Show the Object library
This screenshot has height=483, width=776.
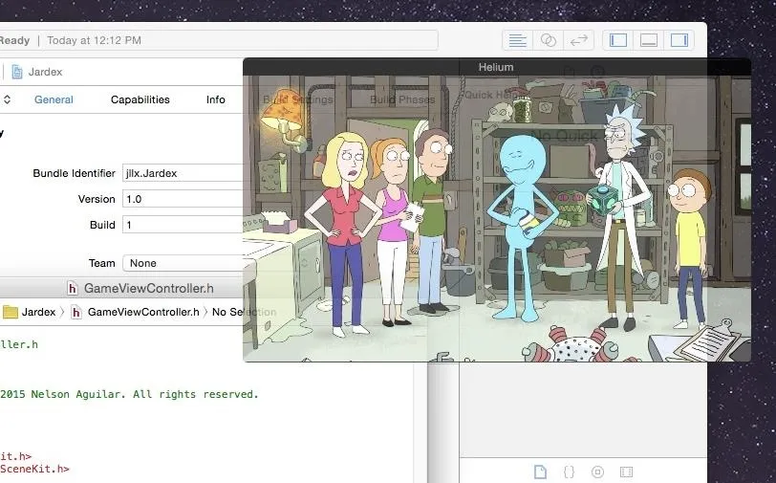click(598, 472)
